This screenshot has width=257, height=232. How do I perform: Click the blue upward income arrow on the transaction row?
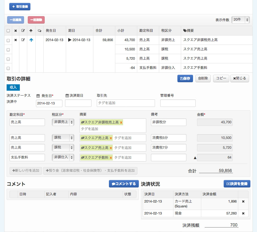click(x=31, y=40)
